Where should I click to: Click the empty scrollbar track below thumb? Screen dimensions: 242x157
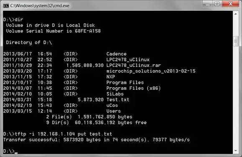236,97
